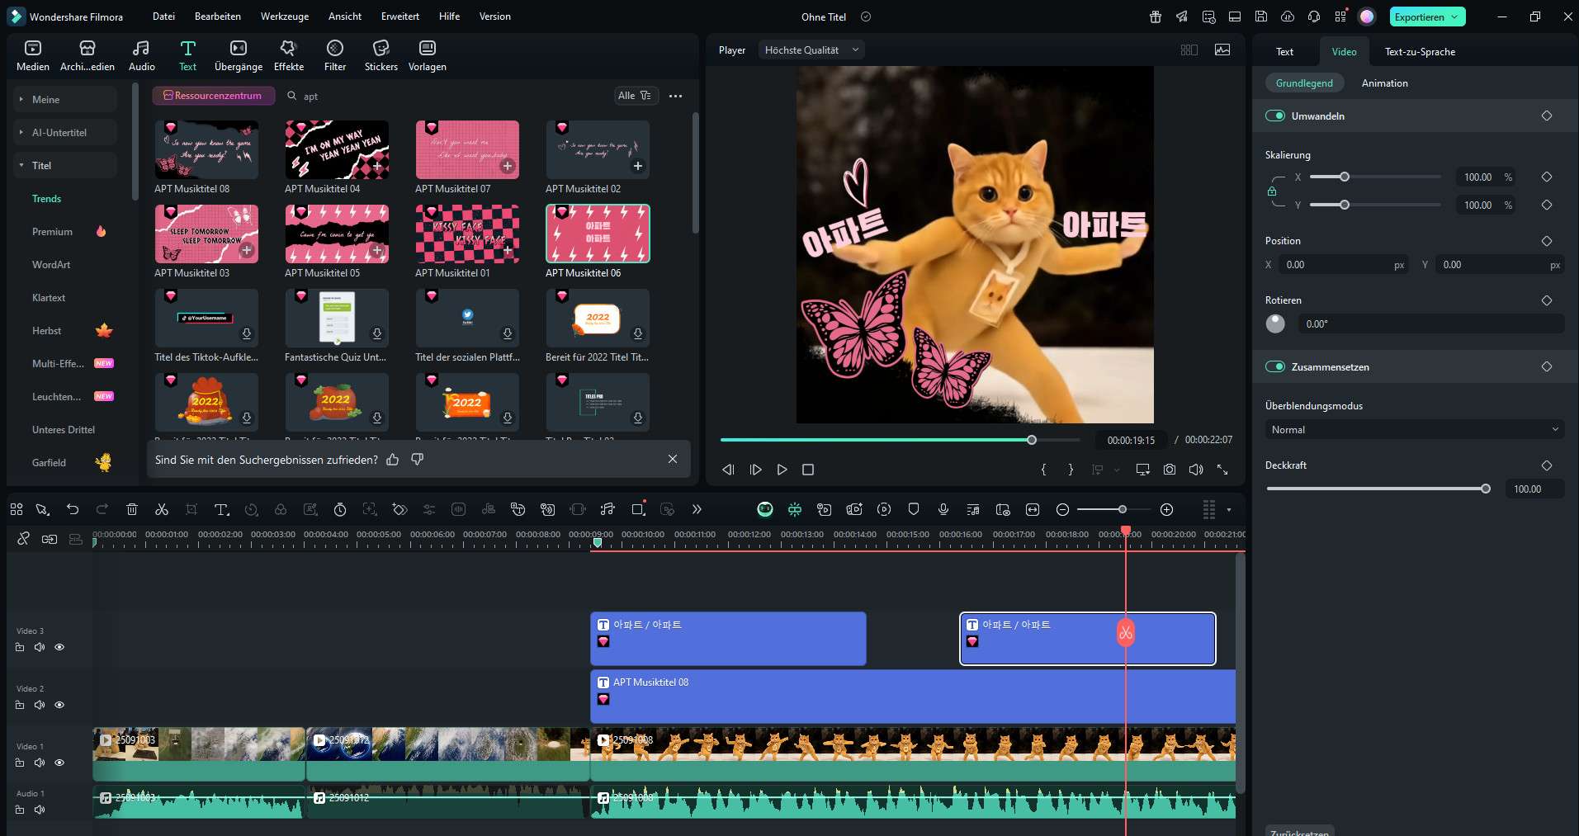Open the Übergänge transitions panel
Image resolution: width=1579 pixels, height=836 pixels.
[x=238, y=55]
